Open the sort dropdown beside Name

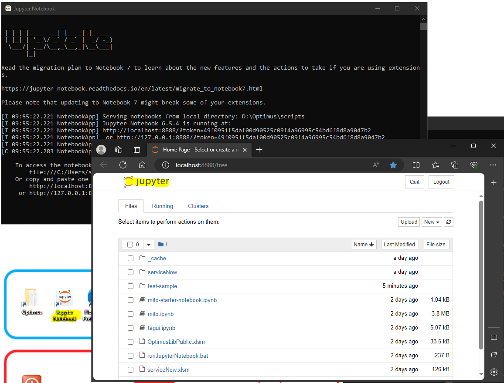(x=364, y=244)
